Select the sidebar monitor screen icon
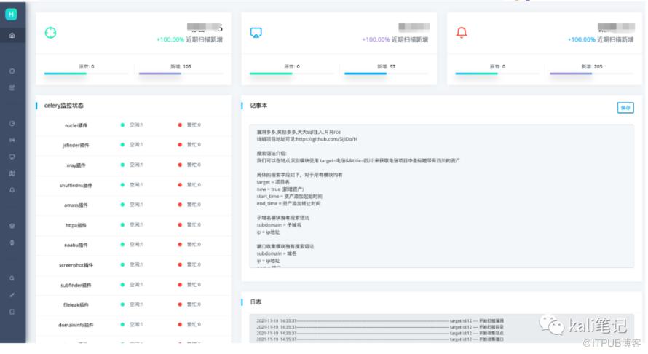This screenshot has width=648, height=354. tap(12, 157)
